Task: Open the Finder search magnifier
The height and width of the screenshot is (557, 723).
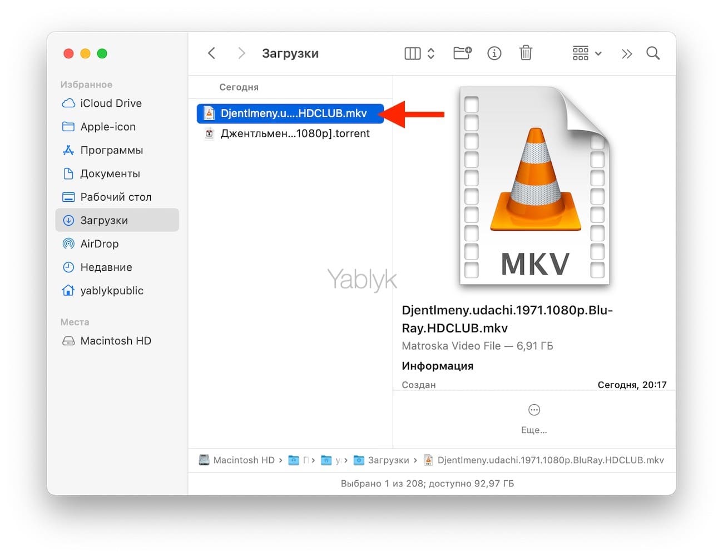Action: pos(653,53)
